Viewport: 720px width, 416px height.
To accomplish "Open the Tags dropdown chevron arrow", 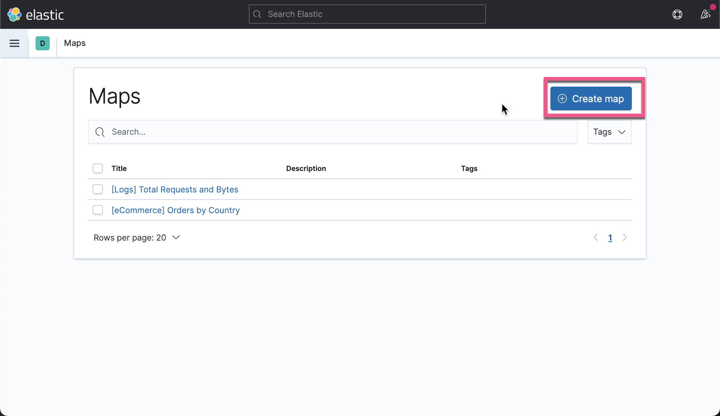I will tap(622, 132).
